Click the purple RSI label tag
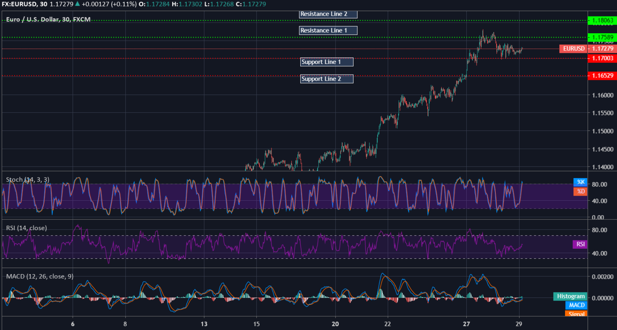The image size is (617, 330). pyautogui.click(x=580, y=244)
